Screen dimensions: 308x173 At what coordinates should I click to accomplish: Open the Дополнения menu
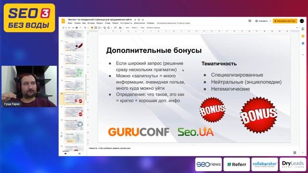click(140, 23)
